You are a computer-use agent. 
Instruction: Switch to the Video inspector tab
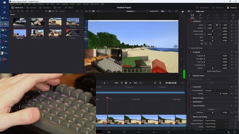coord(192,16)
